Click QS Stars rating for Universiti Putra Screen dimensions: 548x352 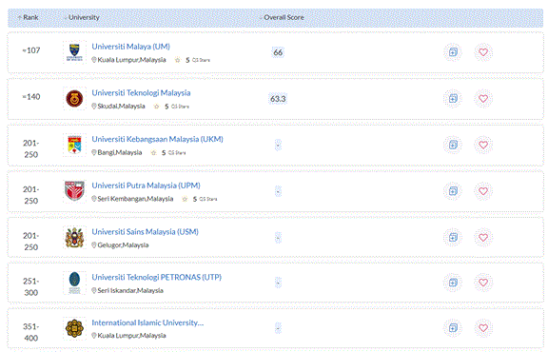point(200,199)
